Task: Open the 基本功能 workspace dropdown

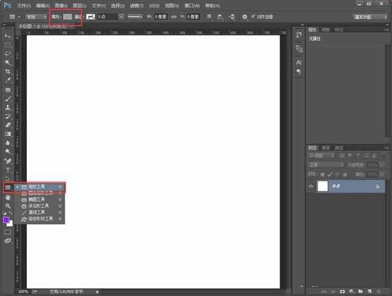Action: pyautogui.click(x=369, y=16)
